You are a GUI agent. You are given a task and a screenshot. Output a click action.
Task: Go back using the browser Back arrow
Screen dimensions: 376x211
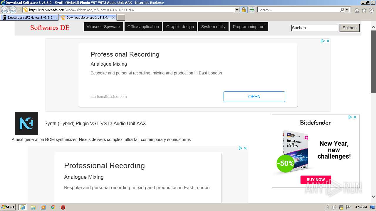4,10
